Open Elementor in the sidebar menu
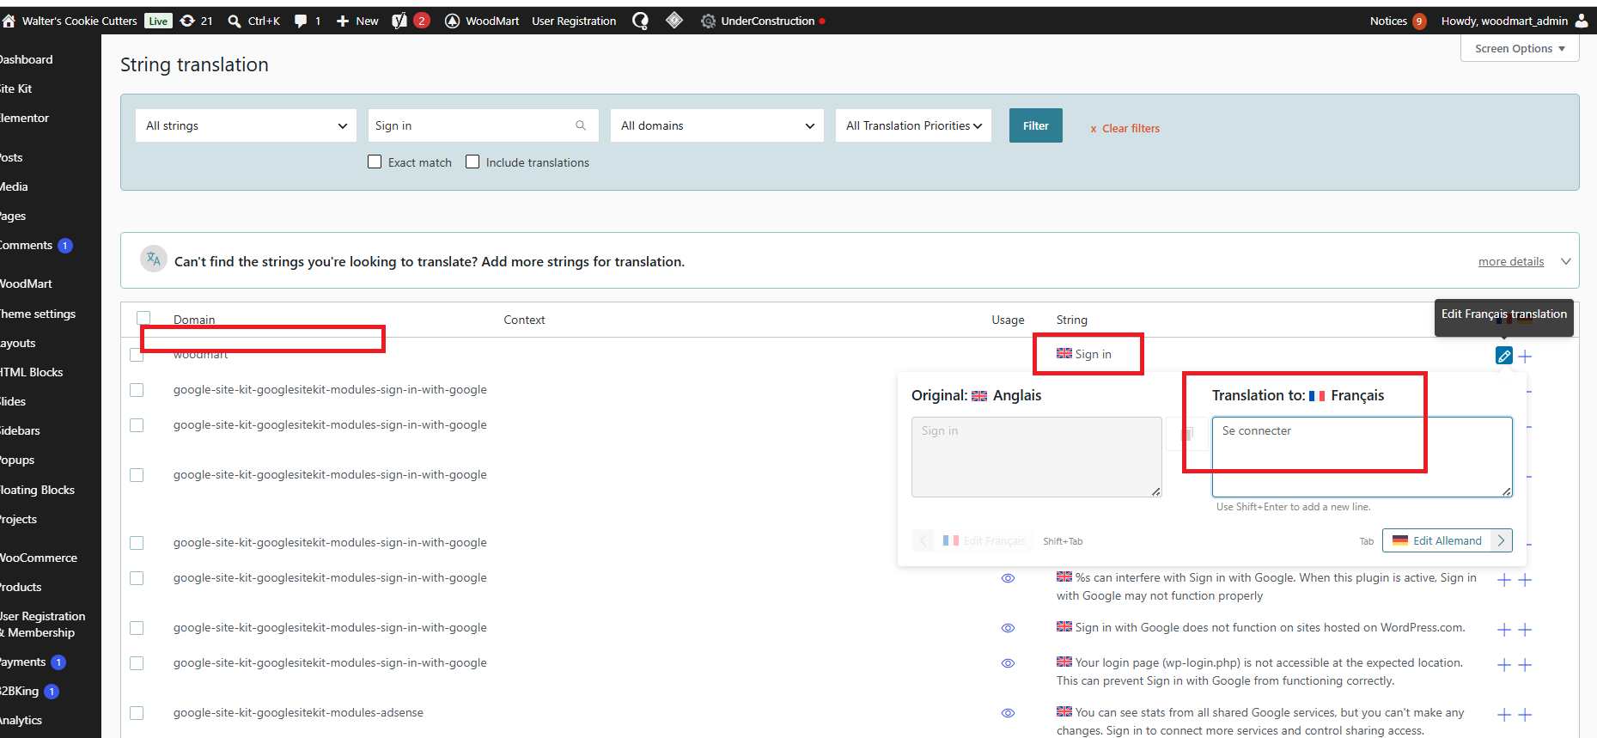Image resolution: width=1597 pixels, height=738 pixels. coord(25,118)
